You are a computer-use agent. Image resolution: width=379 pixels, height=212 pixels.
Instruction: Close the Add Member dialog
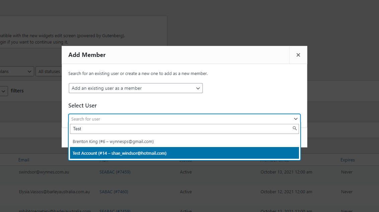point(298,55)
